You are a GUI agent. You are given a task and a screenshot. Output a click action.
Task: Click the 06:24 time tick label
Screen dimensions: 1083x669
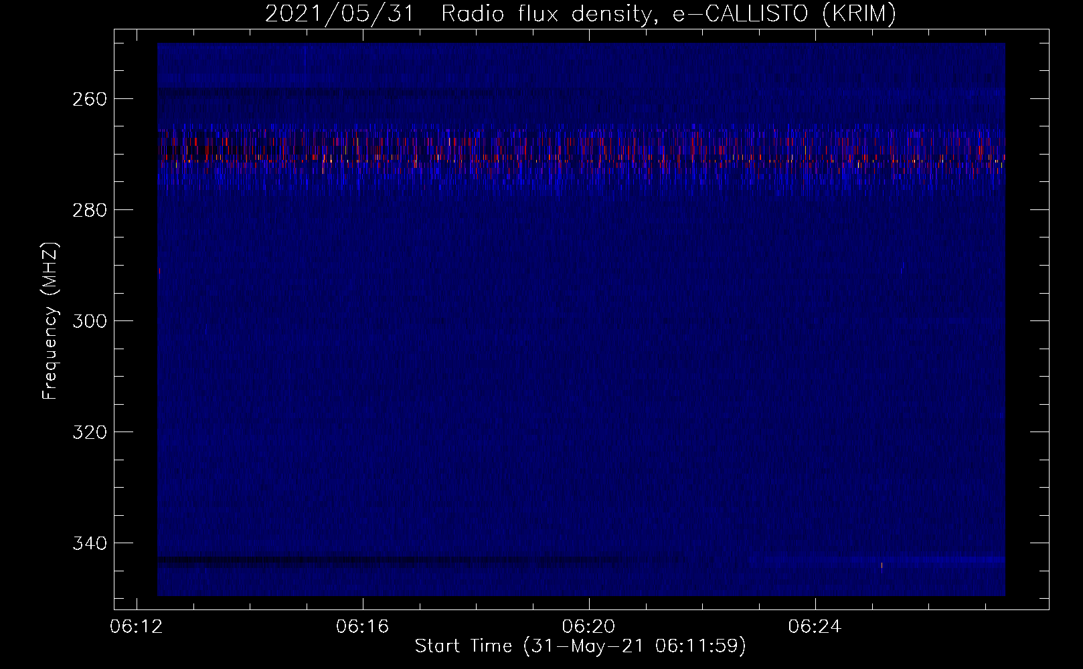pos(815,627)
